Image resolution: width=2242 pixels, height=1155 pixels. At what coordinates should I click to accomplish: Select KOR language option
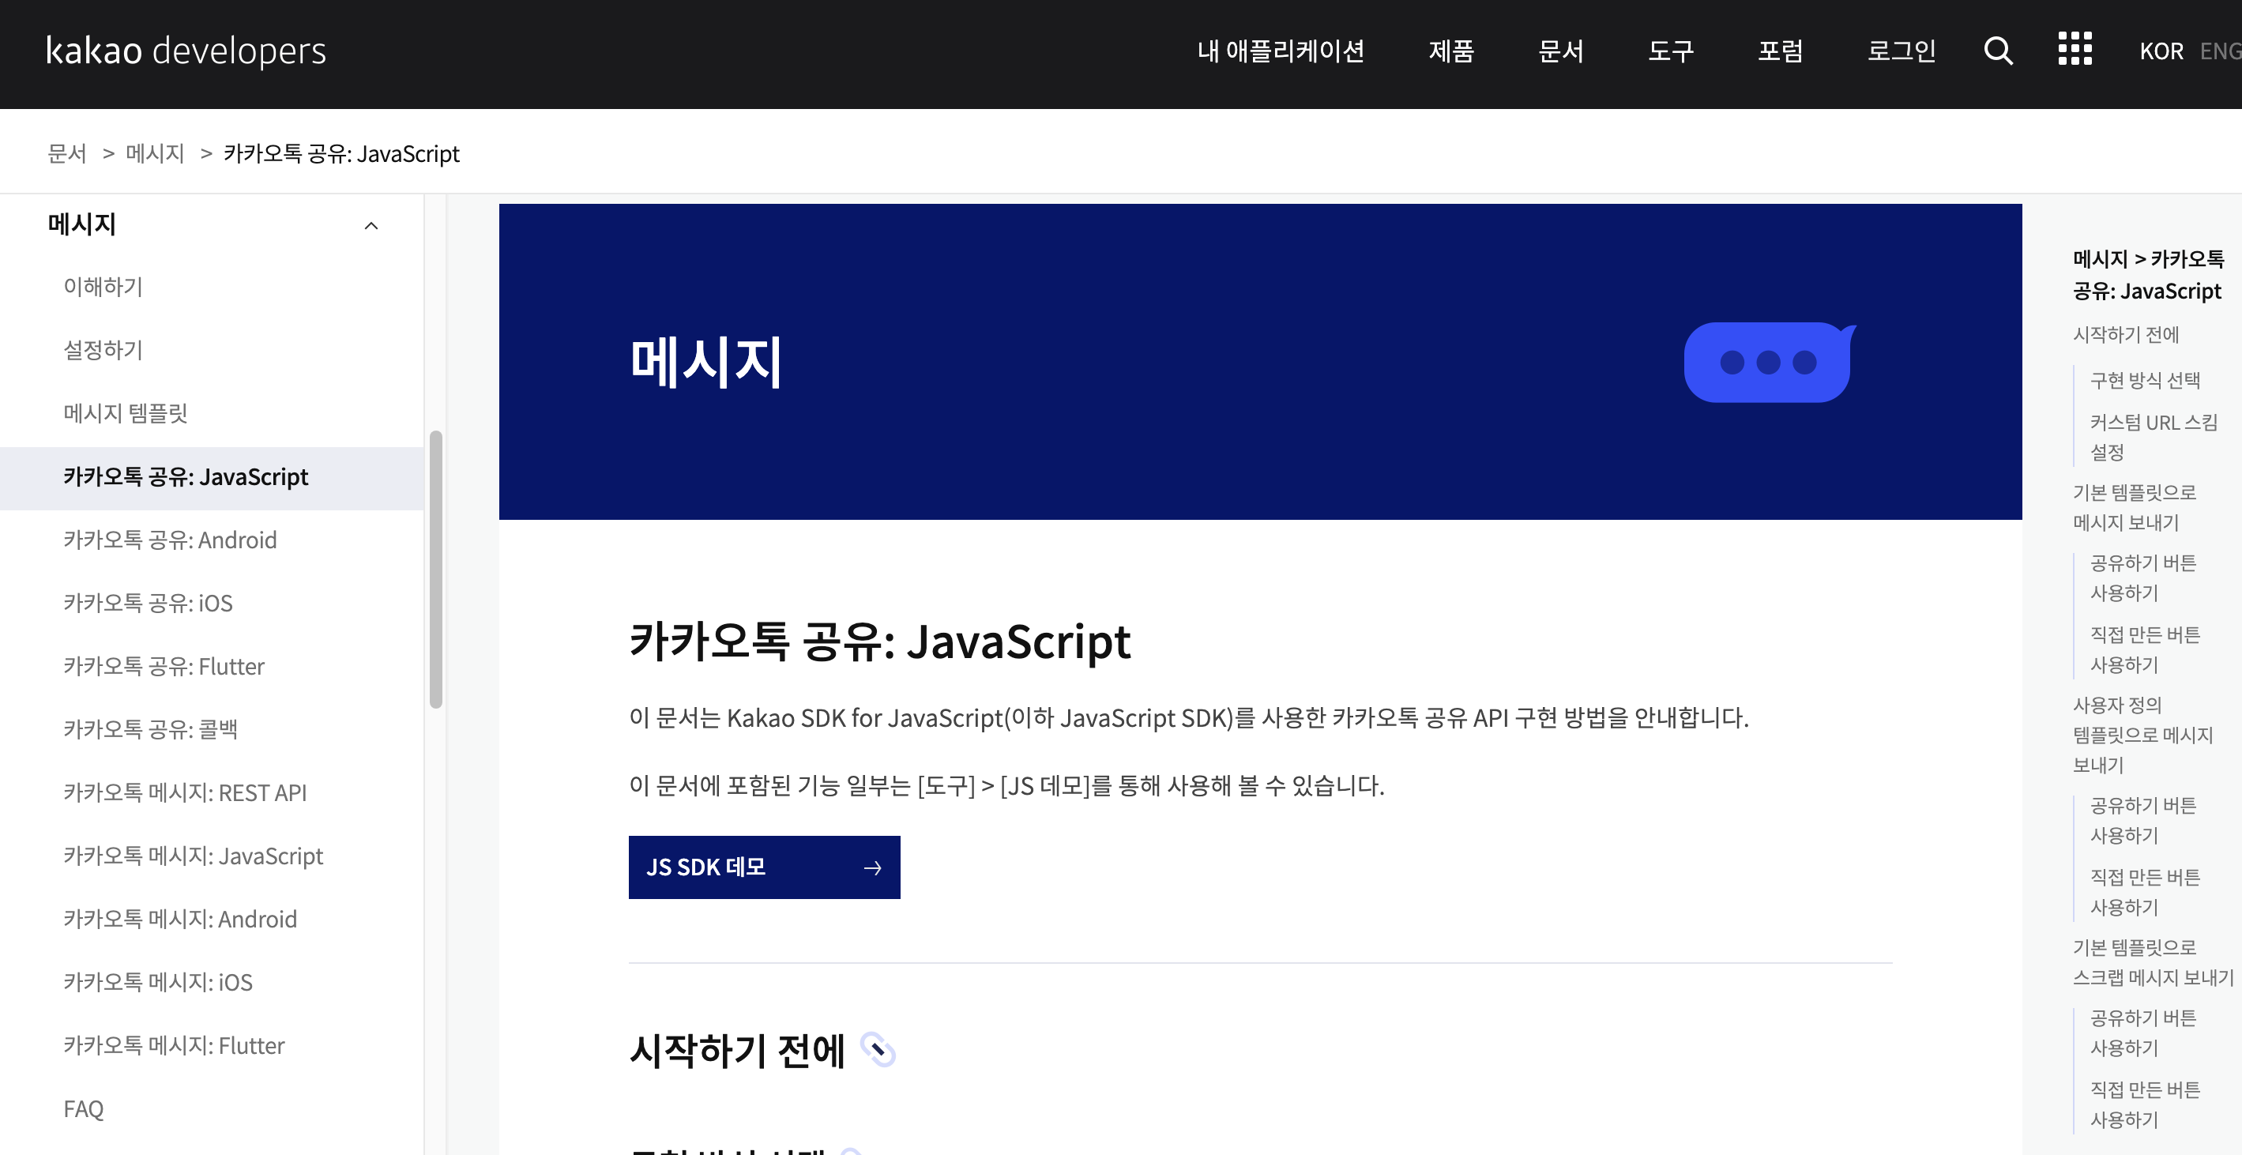[2162, 51]
